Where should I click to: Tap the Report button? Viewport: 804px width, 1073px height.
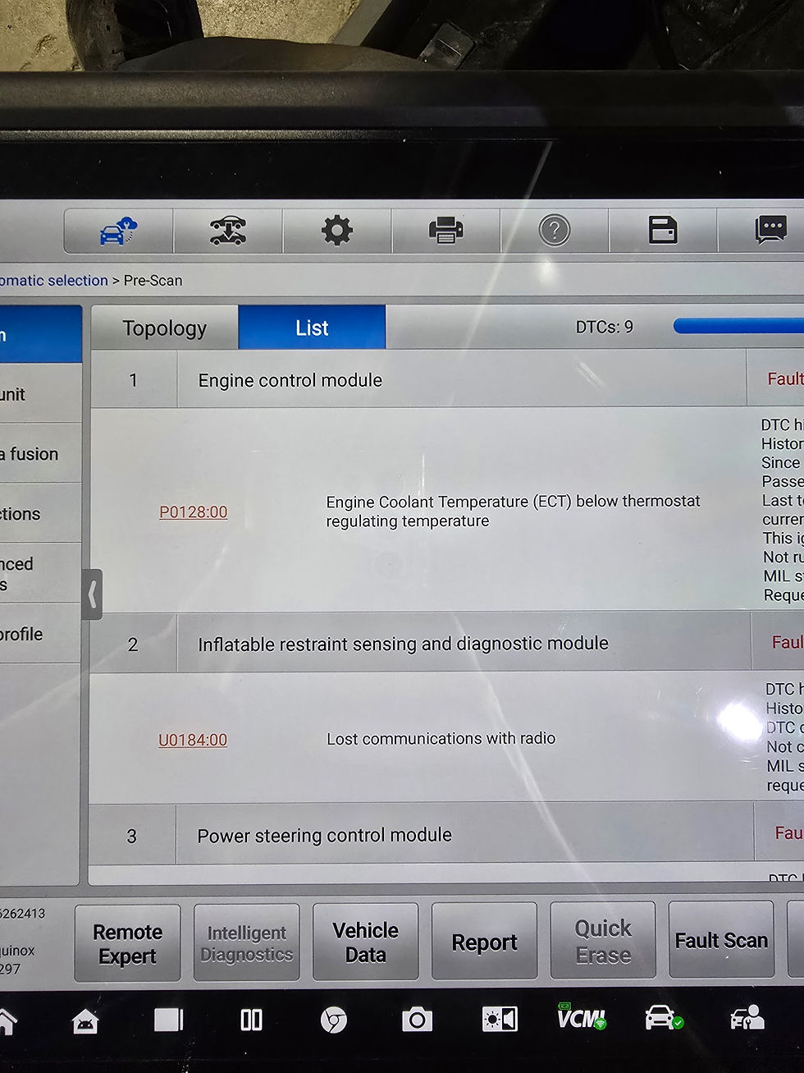point(484,942)
